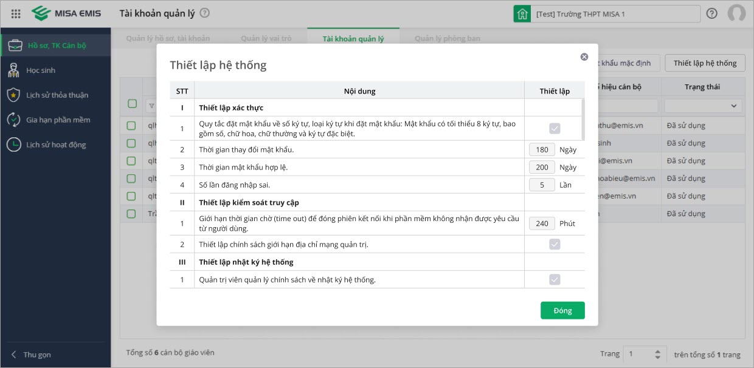The image size is (754, 368).
Task: Open the school selector dropdown
Action: (x=607, y=14)
